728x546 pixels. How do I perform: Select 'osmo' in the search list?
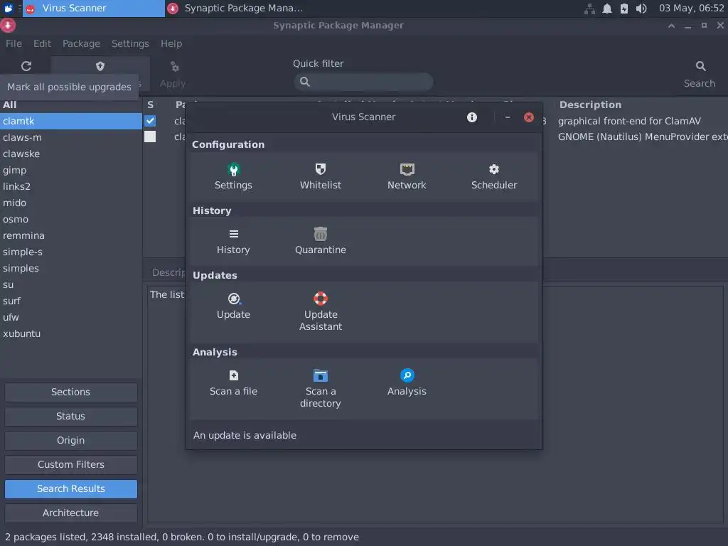pos(71,219)
